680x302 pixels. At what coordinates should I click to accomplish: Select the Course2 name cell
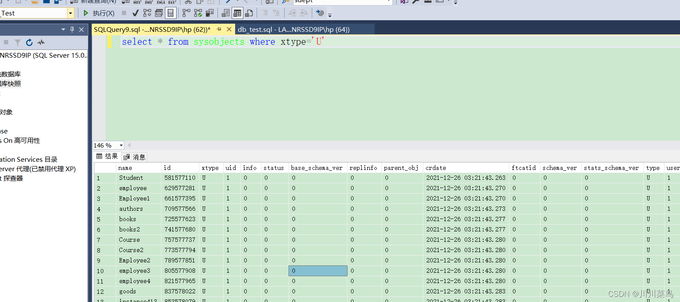(139, 250)
